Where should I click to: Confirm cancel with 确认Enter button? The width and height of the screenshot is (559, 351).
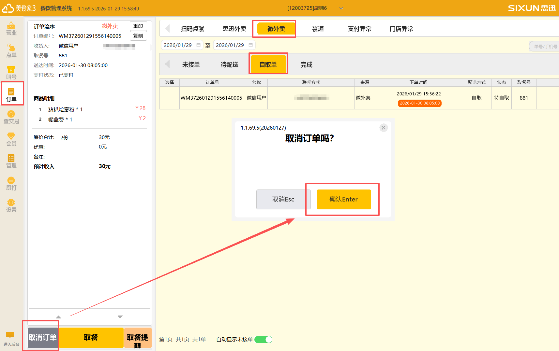343,199
